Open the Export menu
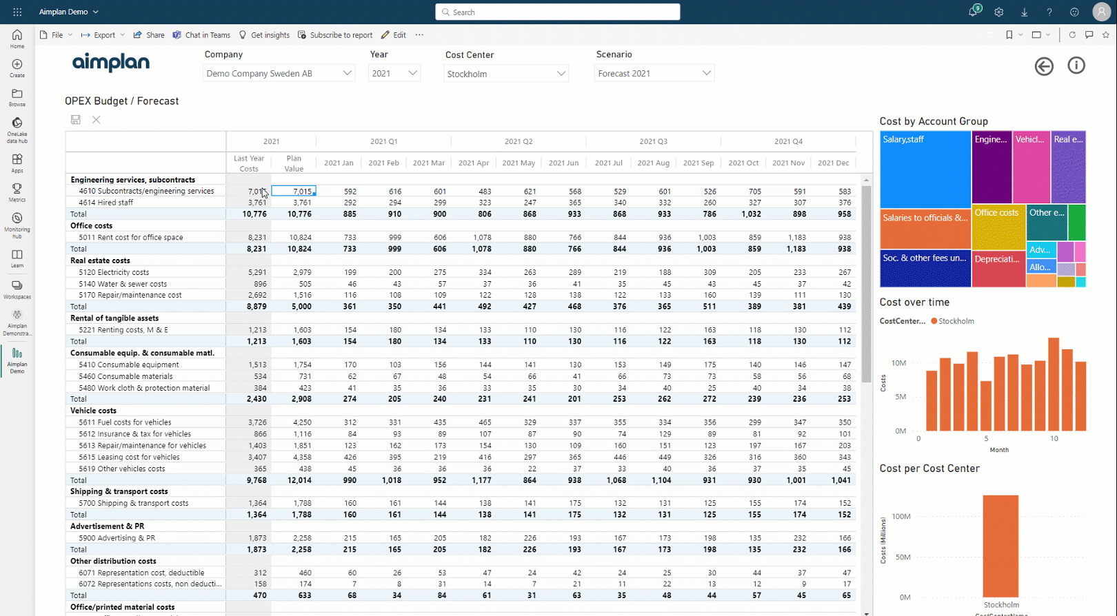Image resolution: width=1117 pixels, height=616 pixels. click(103, 34)
